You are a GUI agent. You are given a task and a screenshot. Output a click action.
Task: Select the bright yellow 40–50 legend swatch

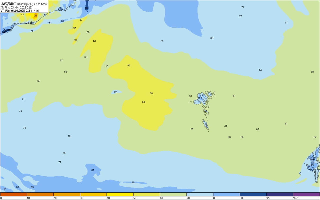(x=120, y=194)
